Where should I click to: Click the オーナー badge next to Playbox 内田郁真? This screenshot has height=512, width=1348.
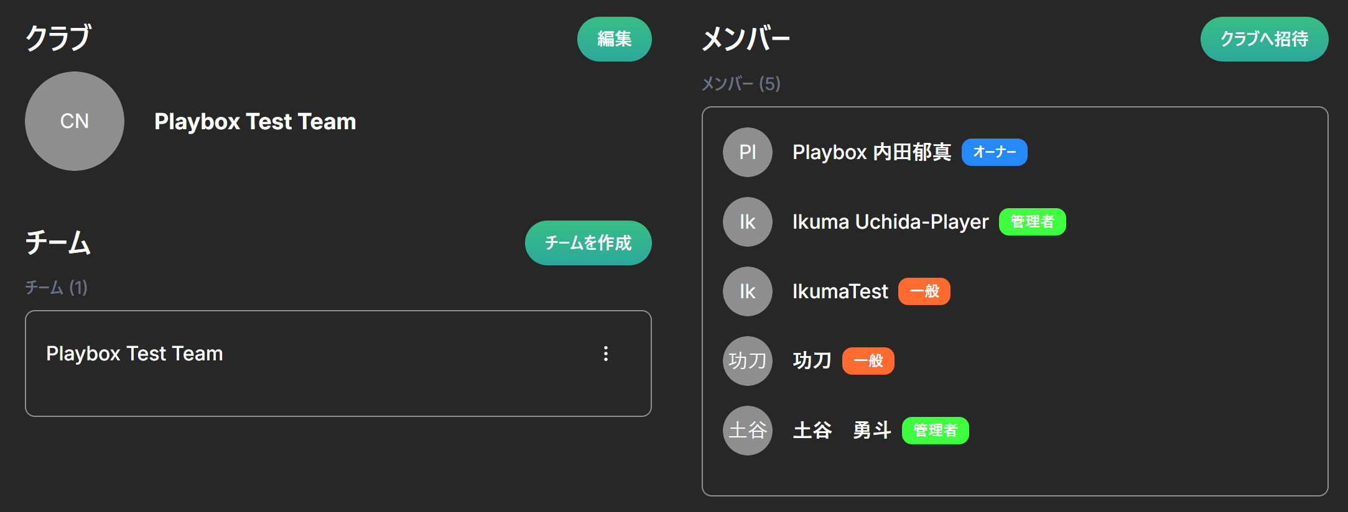[x=994, y=152]
